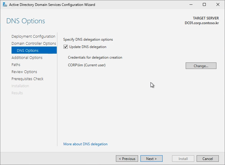Viewport: 225px width, 165px height.
Task: Click the wizard title bar icon
Action: coord(5,5)
